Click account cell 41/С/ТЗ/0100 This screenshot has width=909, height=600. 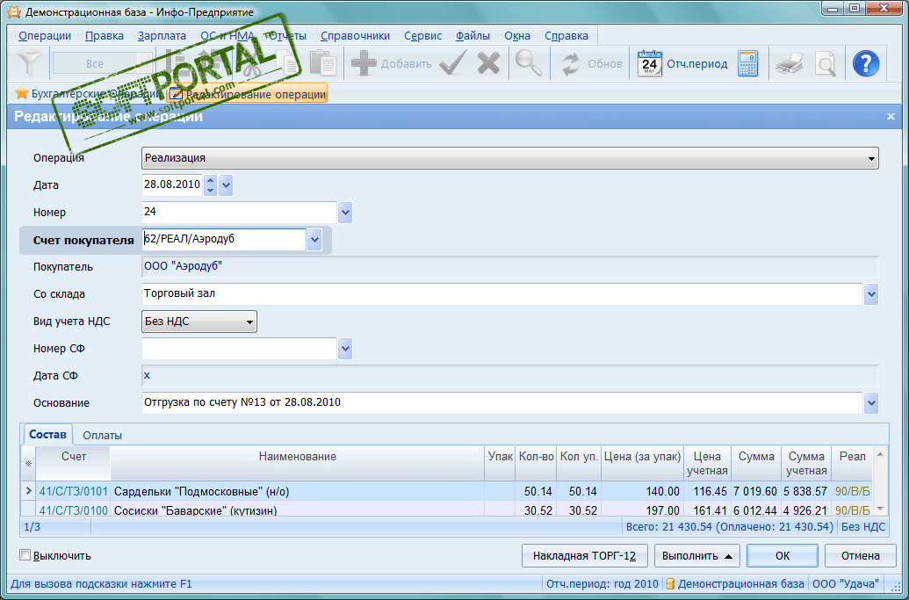[74, 510]
